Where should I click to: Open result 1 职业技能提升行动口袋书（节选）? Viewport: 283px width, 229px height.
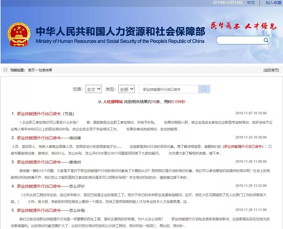coord(46,114)
